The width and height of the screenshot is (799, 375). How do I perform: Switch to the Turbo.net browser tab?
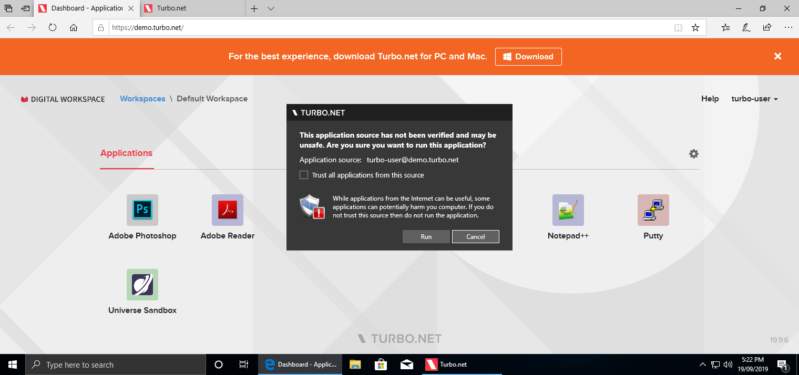point(192,8)
